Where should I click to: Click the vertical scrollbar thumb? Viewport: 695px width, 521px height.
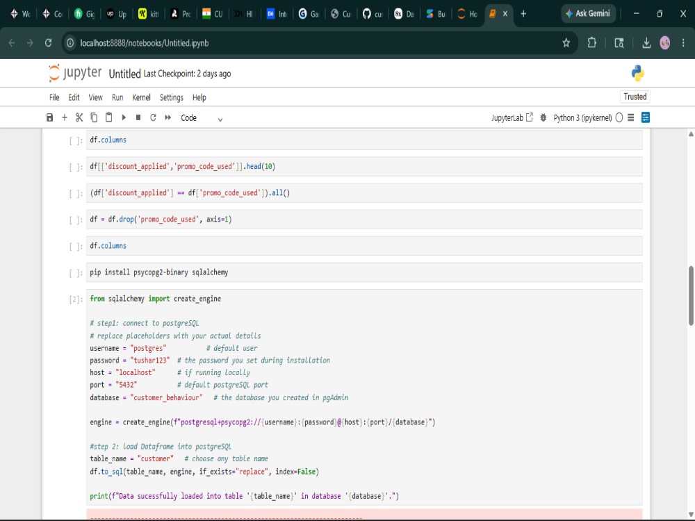pyautogui.click(x=691, y=296)
